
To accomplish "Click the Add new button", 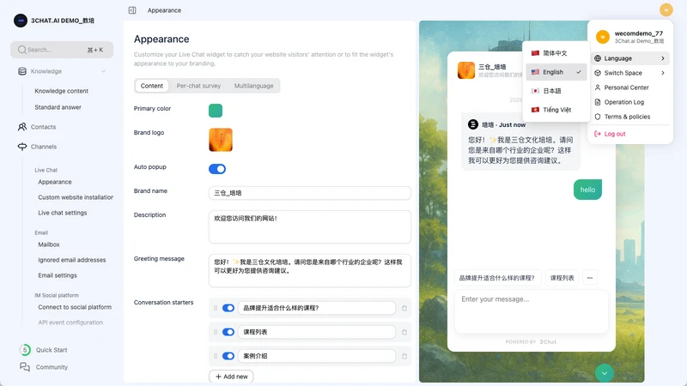I will 231,377.
